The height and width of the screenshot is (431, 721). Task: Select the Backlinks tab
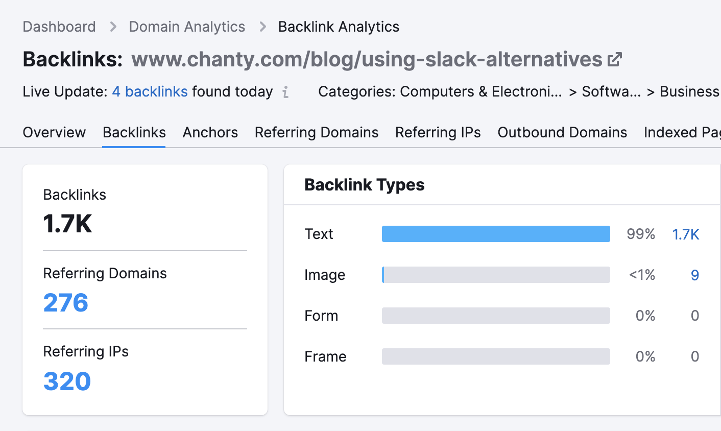[x=134, y=132]
